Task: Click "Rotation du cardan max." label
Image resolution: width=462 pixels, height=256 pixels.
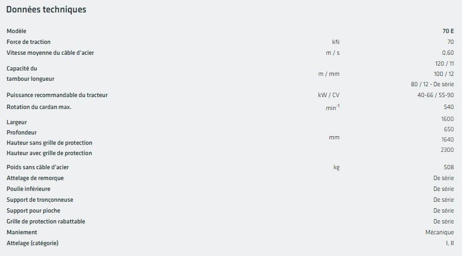Action: tap(39, 107)
